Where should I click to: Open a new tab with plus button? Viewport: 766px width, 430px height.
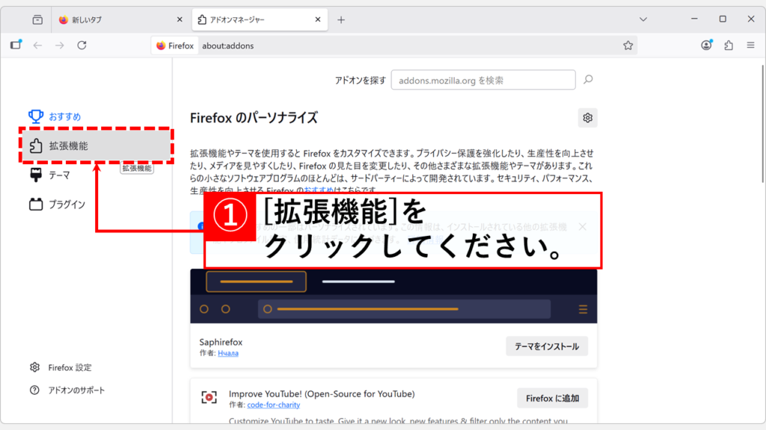341,20
